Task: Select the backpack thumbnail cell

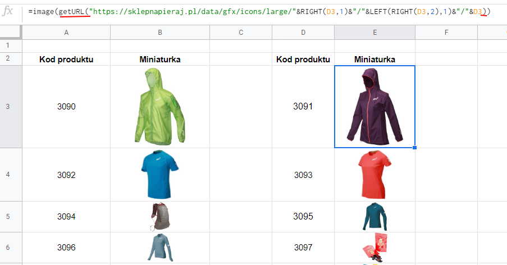Action: [x=160, y=217]
